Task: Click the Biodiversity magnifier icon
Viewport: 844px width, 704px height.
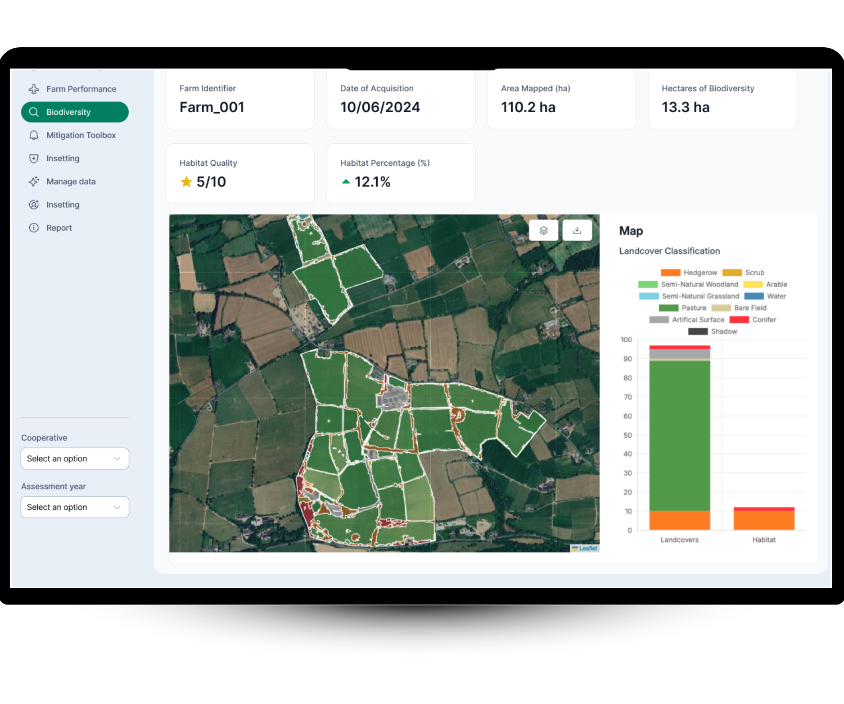Action: 34,112
